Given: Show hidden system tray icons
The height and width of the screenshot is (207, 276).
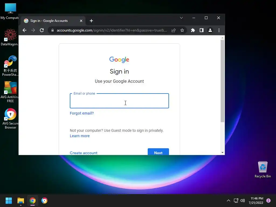Looking at the screenshot, I should pyautogui.click(x=229, y=201).
